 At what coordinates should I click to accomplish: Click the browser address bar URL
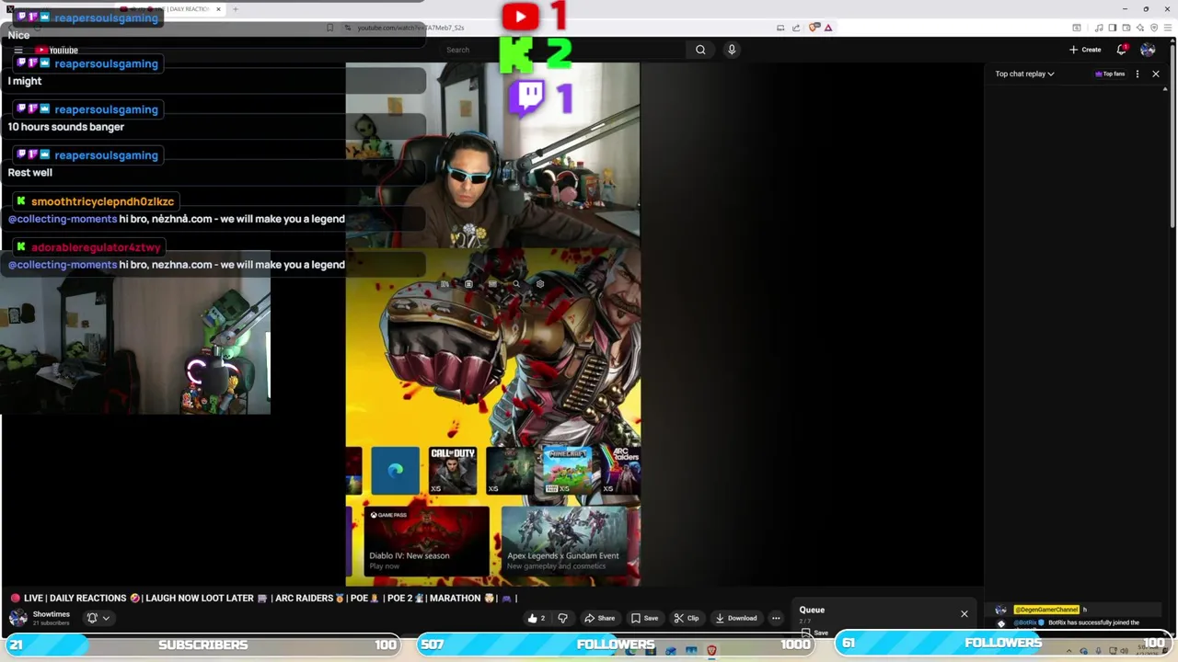tap(410, 28)
